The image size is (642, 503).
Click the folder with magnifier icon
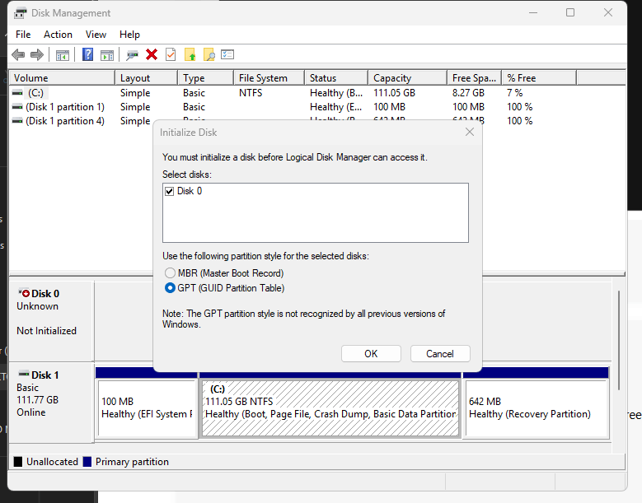tap(209, 54)
